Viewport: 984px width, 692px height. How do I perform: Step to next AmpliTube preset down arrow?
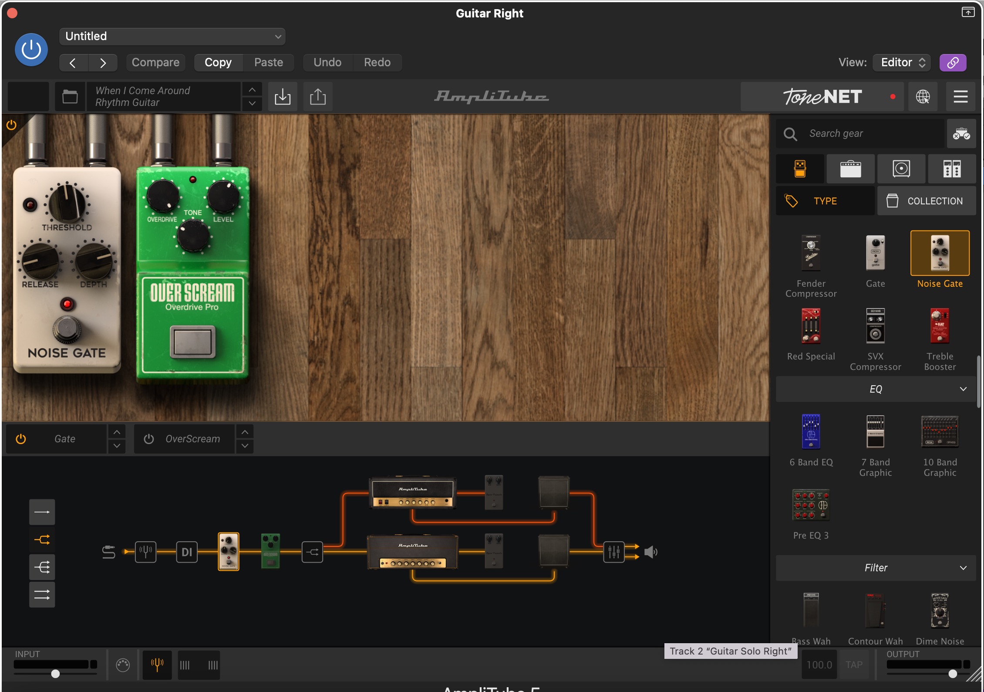[x=252, y=103]
